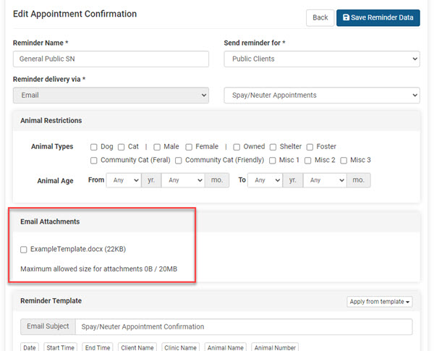Check the Misc 3 checkbox
The image size is (434, 351).
[344, 161]
